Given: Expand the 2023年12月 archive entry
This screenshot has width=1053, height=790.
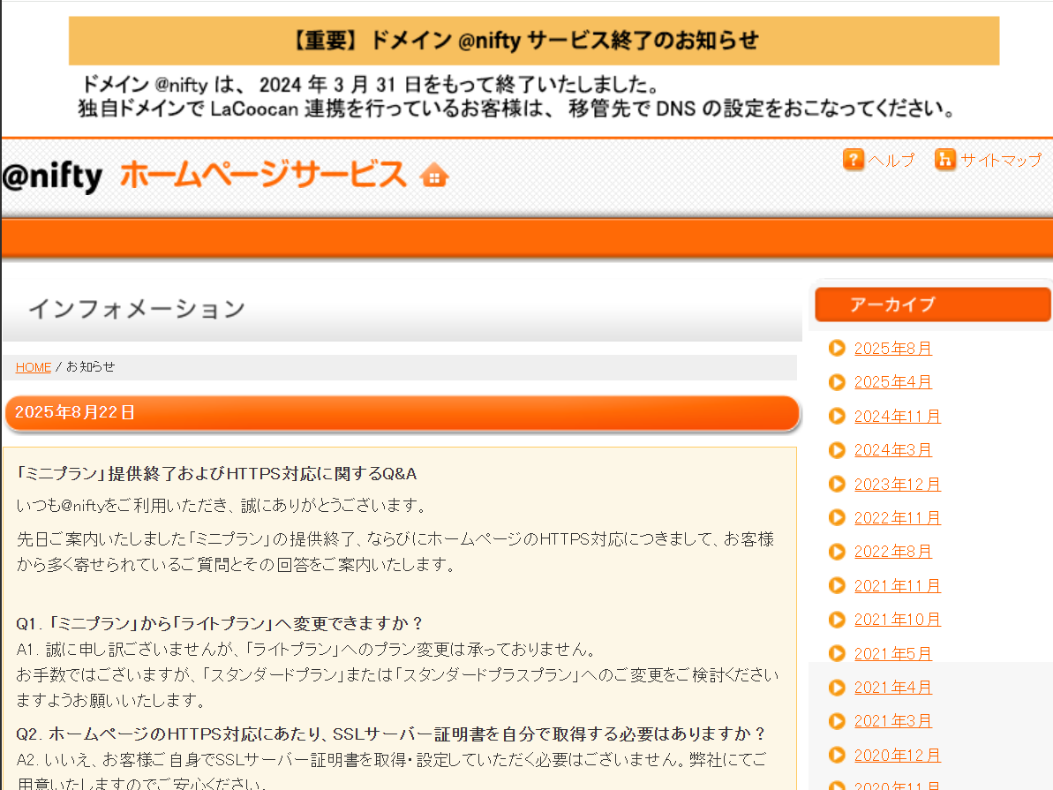Looking at the screenshot, I should 898,484.
